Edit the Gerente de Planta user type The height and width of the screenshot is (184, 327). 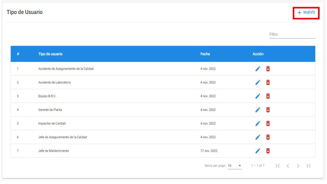[x=258, y=110]
